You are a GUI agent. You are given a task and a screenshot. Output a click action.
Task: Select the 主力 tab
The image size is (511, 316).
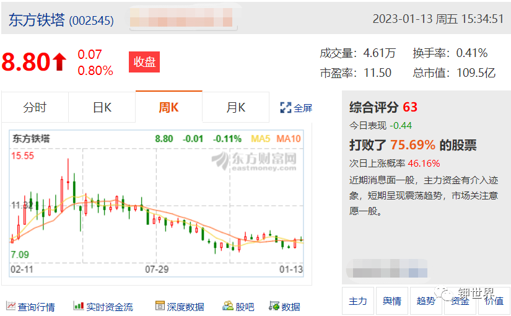(x=358, y=301)
